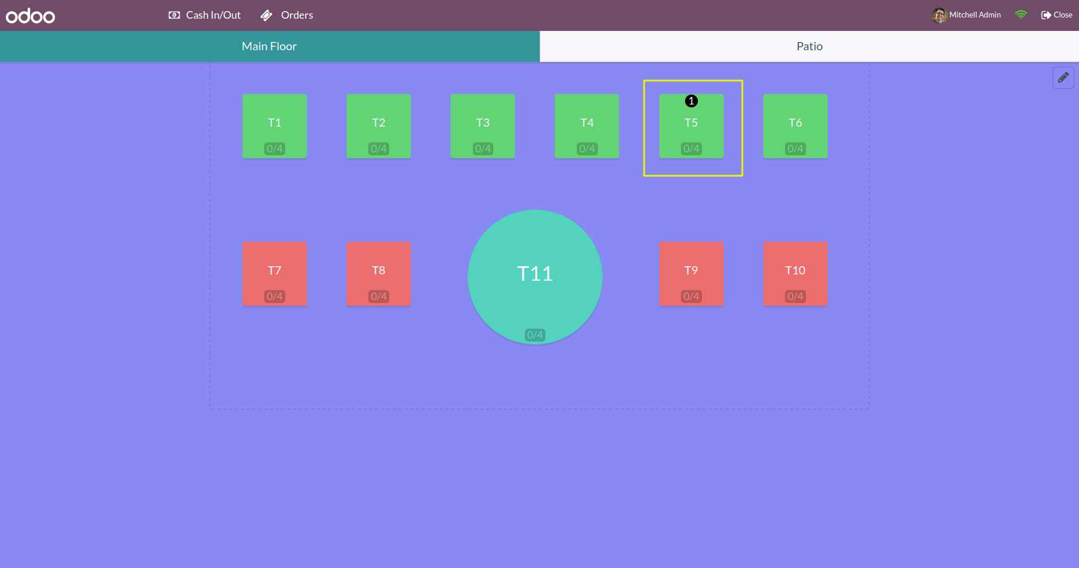
Task: Select the round table T11
Action: pos(535,277)
